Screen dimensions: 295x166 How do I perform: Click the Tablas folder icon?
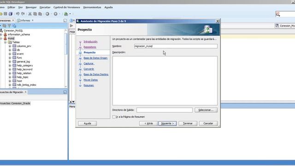pyautogui.click(x=10, y=42)
